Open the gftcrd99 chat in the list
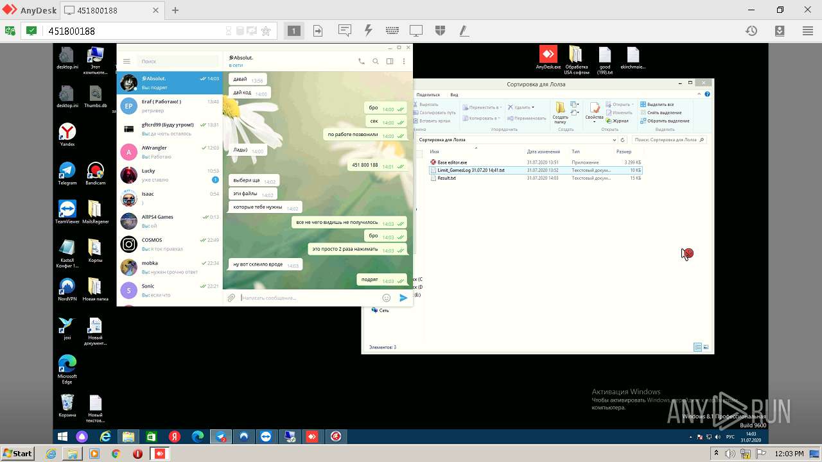 point(170,129)
